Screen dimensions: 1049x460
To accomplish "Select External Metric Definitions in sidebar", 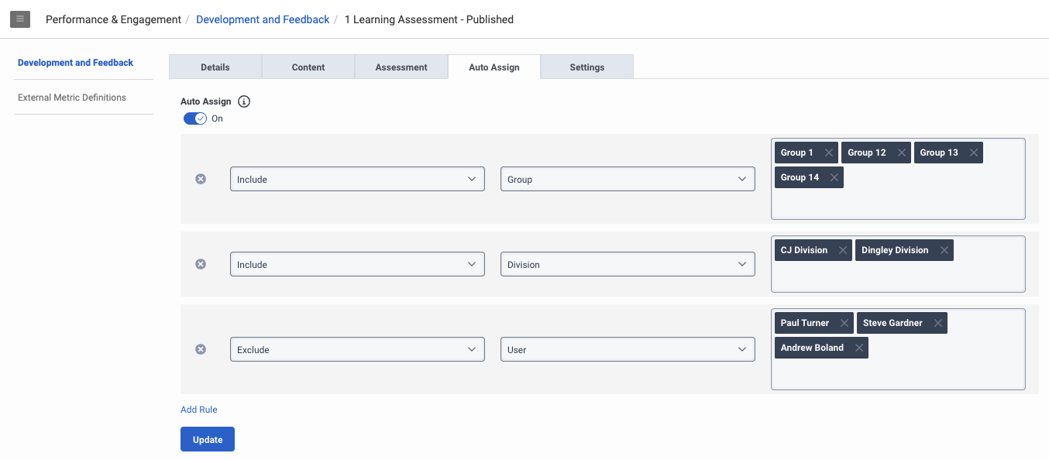I will (72, 98).
